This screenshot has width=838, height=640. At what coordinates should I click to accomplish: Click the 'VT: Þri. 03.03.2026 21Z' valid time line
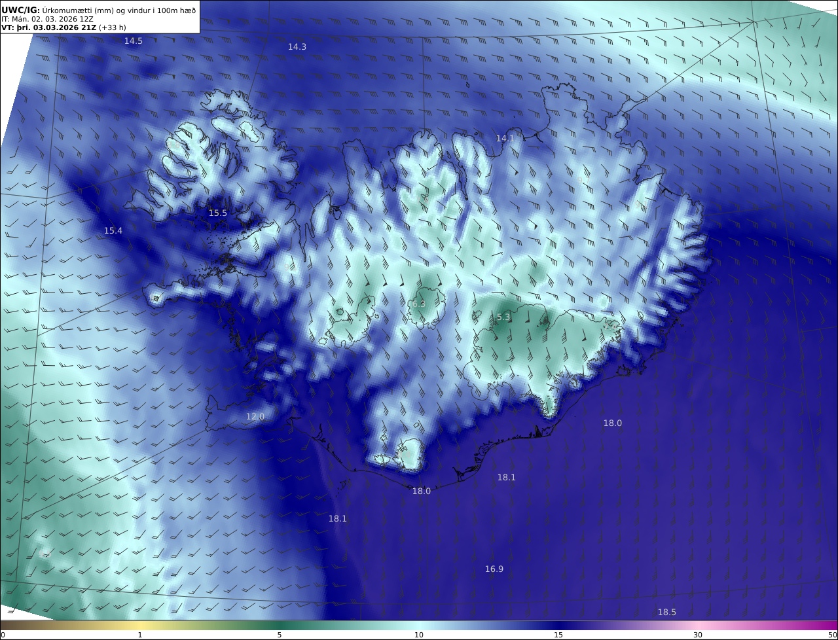64,27
